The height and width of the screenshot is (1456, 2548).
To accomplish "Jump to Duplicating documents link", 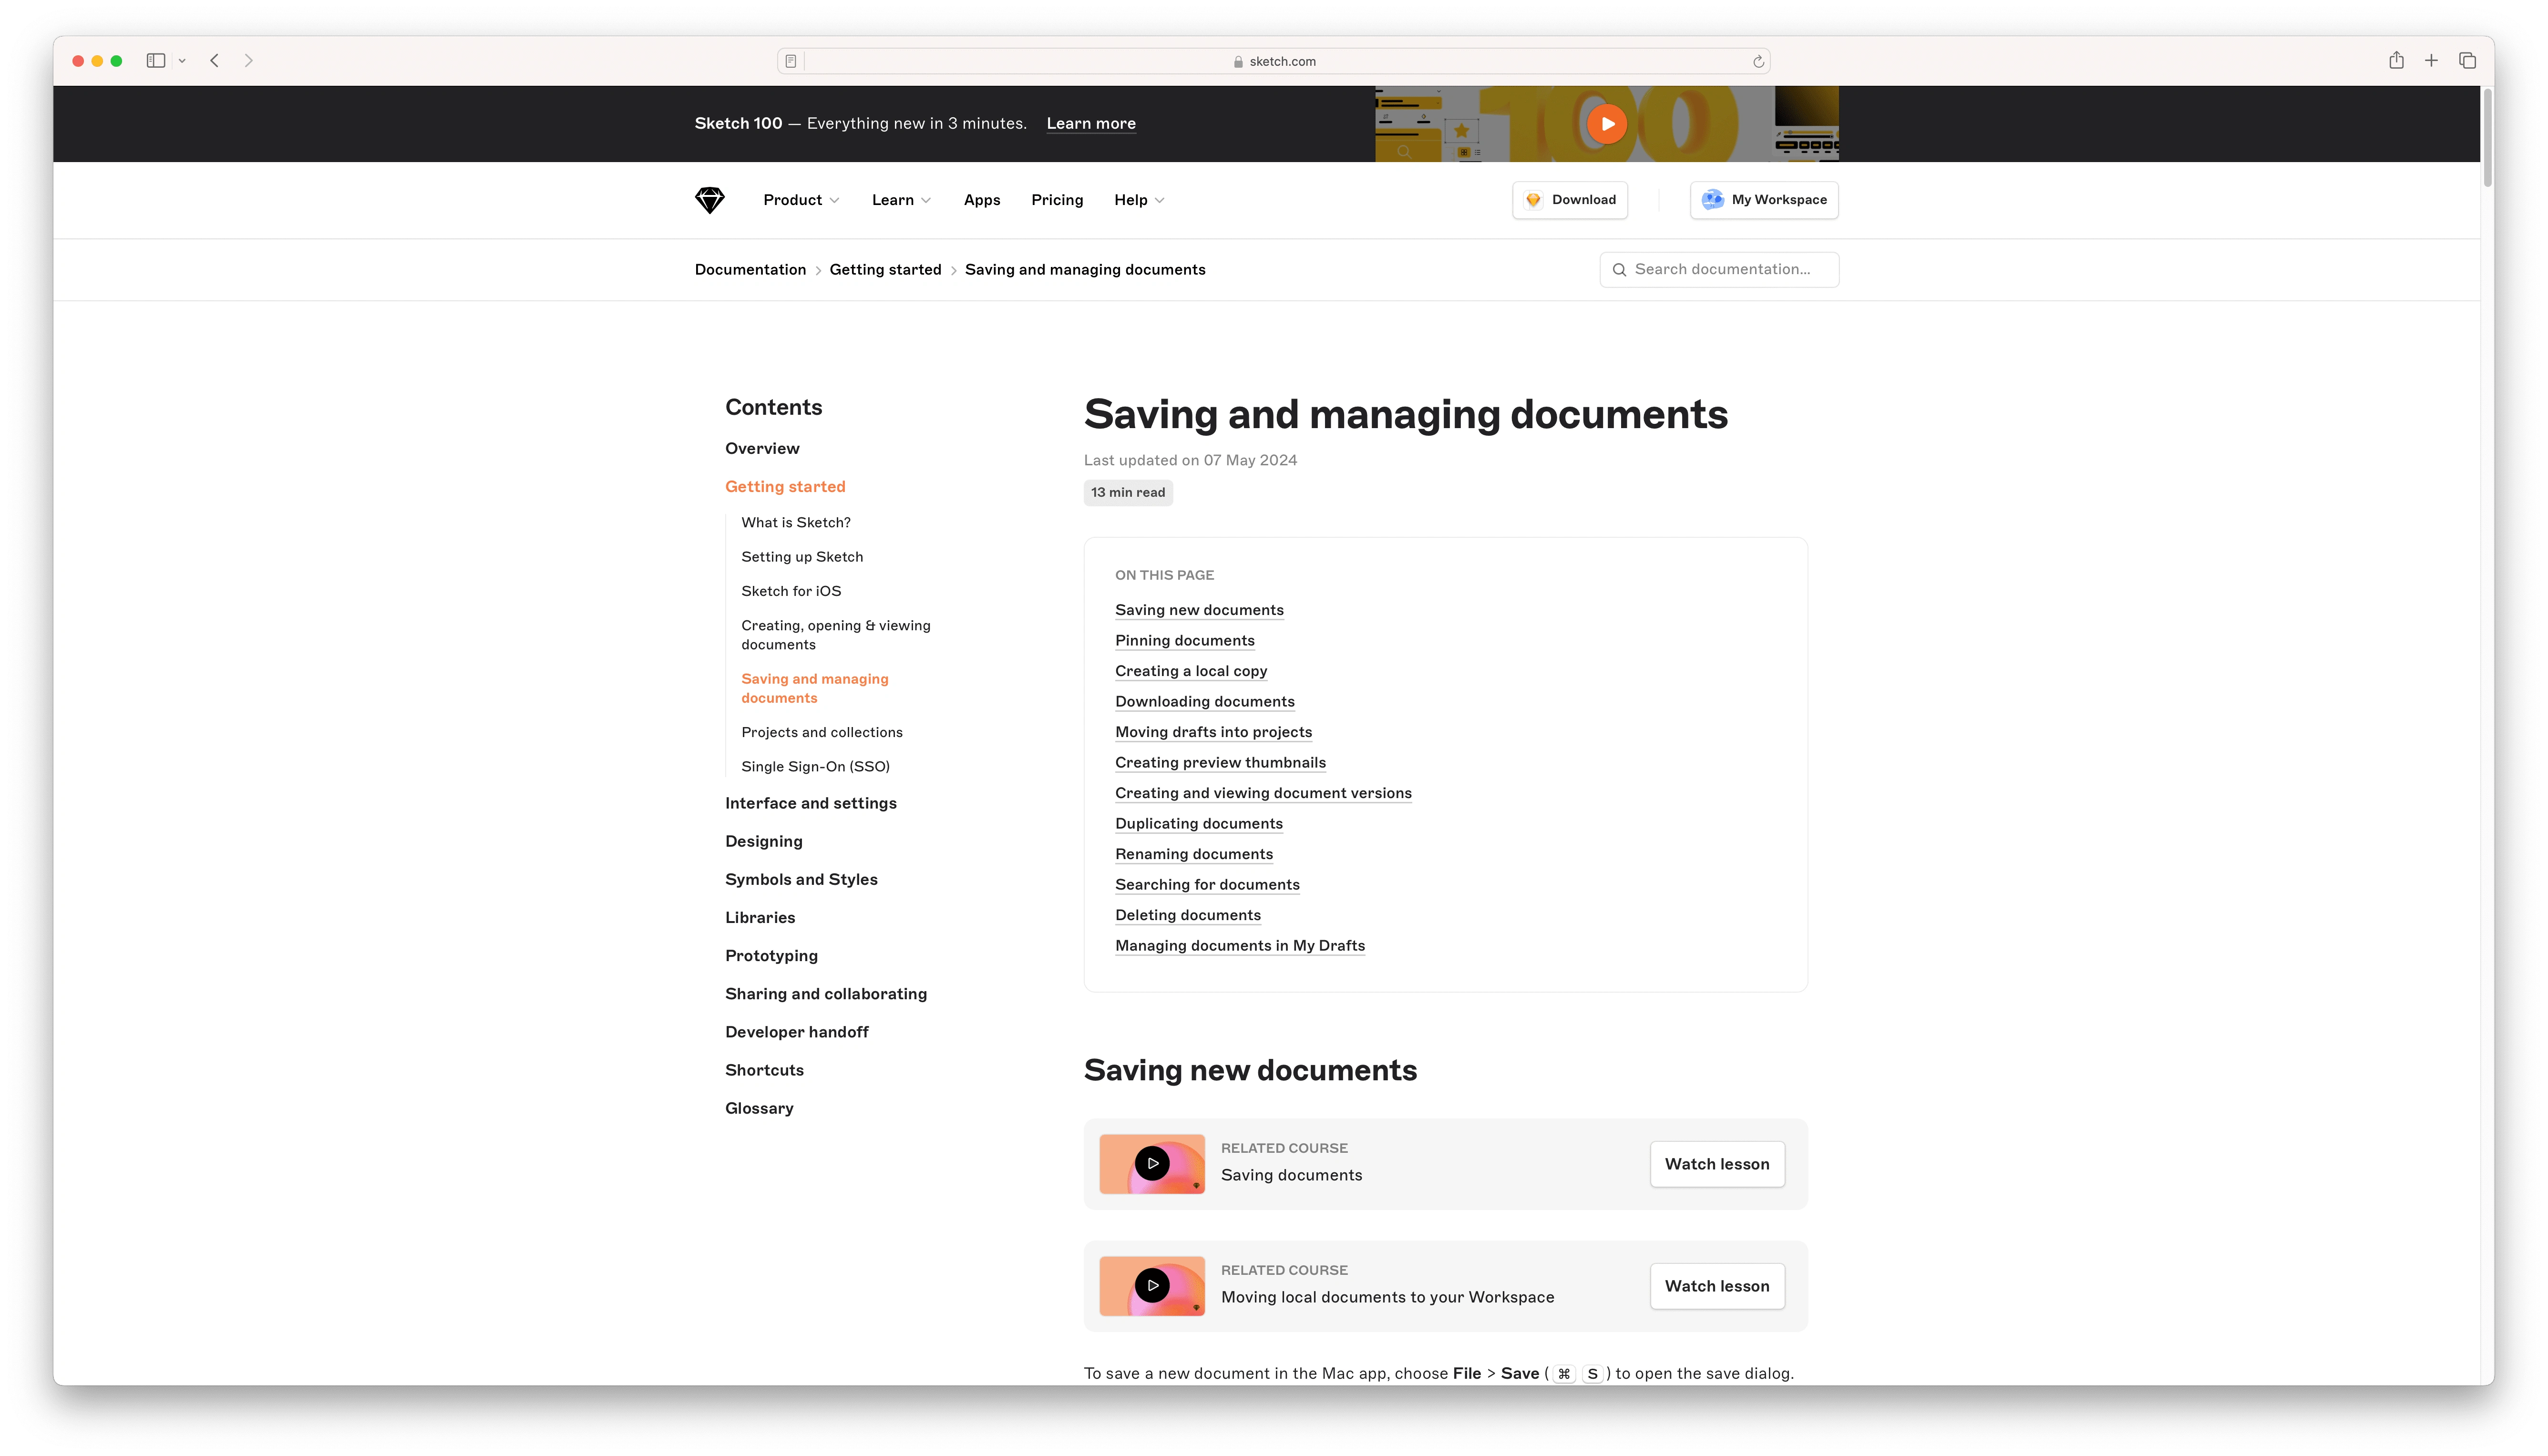I will point(1198,824).
